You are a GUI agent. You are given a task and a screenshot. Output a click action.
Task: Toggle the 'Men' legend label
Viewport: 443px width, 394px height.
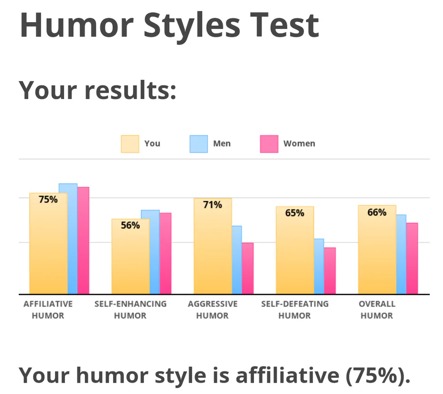[221, 144]
